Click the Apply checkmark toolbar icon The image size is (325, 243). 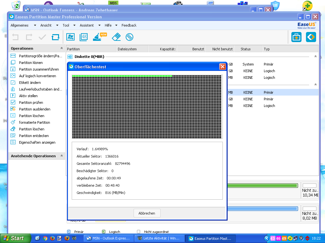[x=42, y=37]
